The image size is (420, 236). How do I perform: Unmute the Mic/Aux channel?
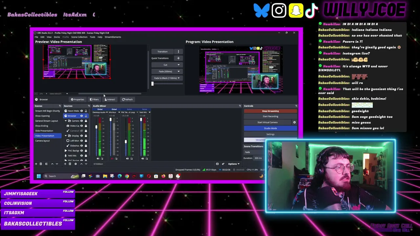click(112, 159)
